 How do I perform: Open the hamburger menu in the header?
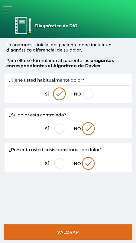(x=8, y=9)
